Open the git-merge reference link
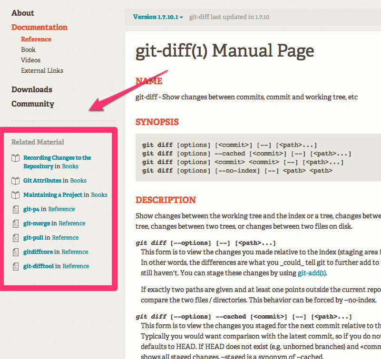 (x=37, y=223)
